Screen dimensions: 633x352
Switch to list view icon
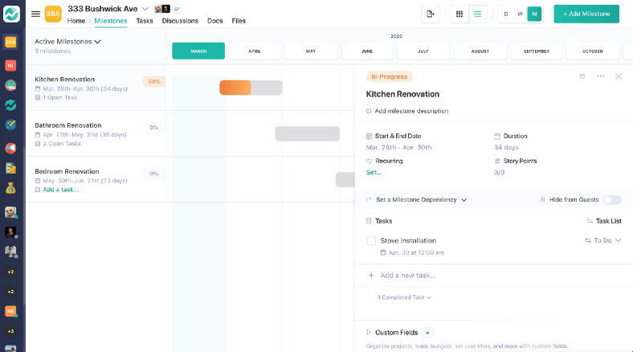pyautogui.click(x=478, y=14)
